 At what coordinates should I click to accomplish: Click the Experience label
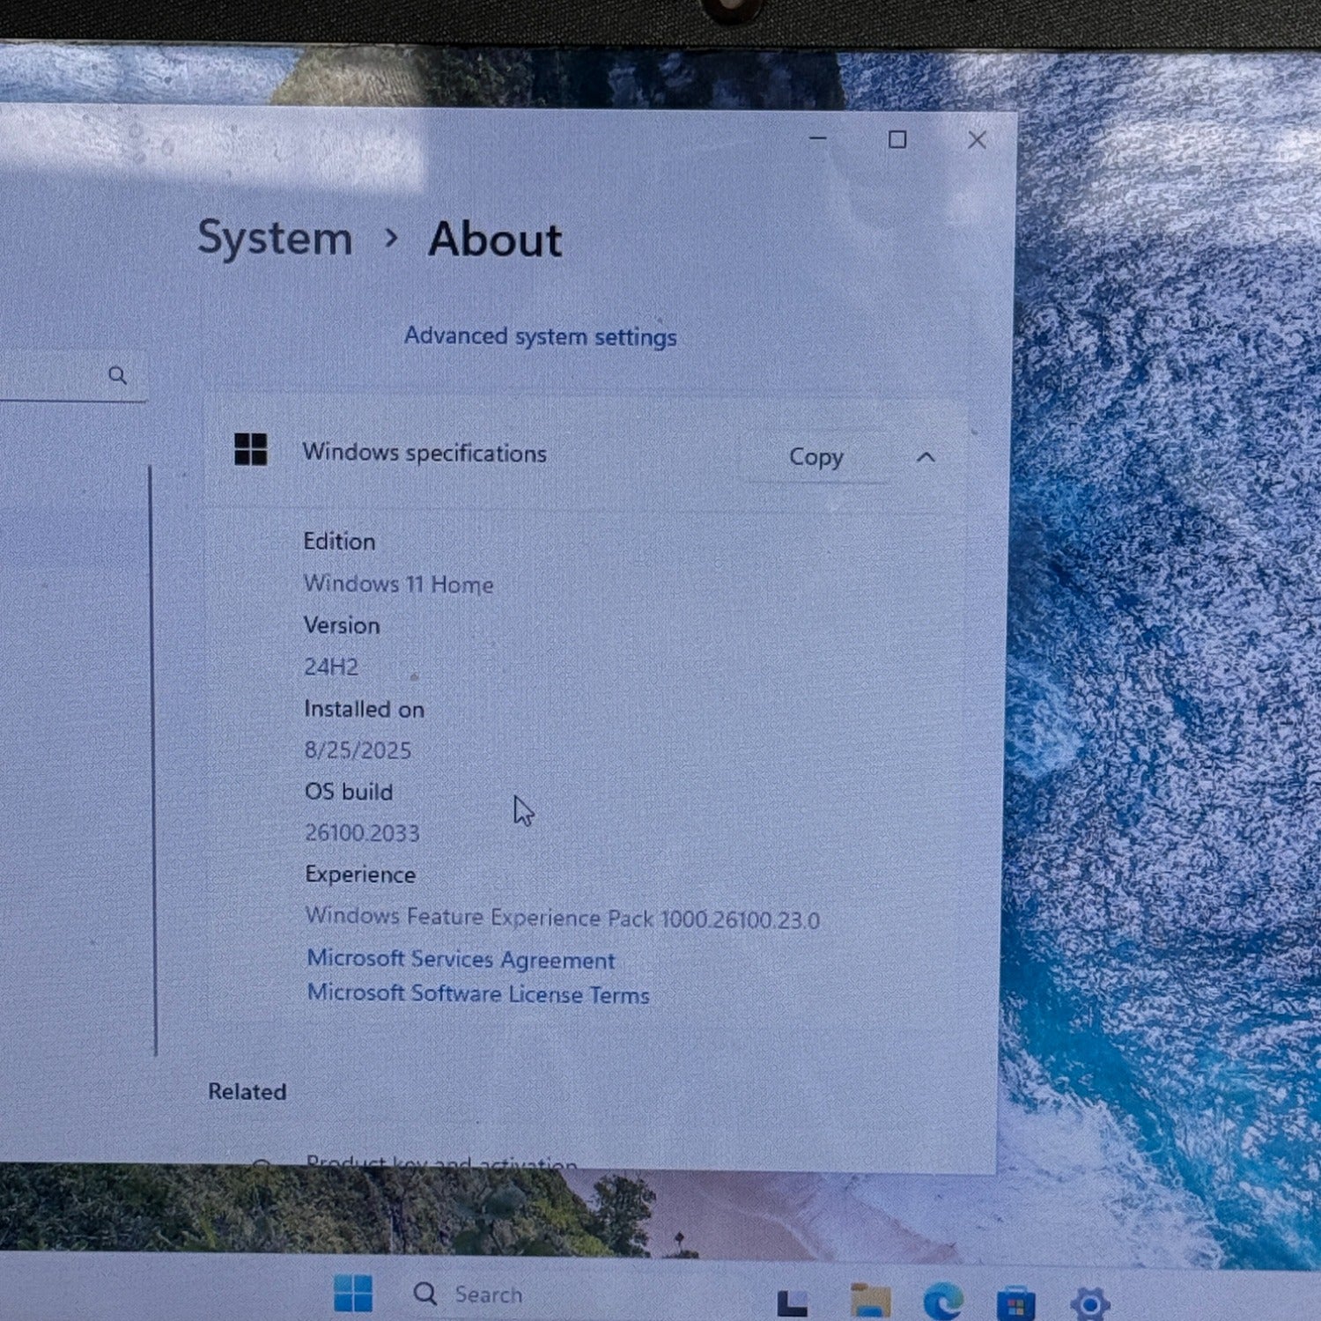coord(360,875)
